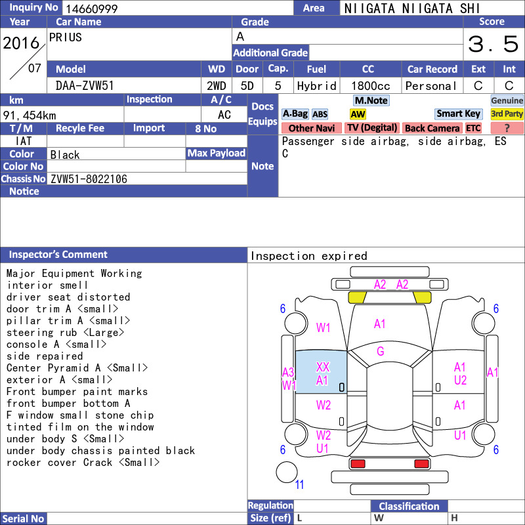Click the chassis number ZVW51-8022106
This screenshot has height=525, width=525.
[89, 179]
